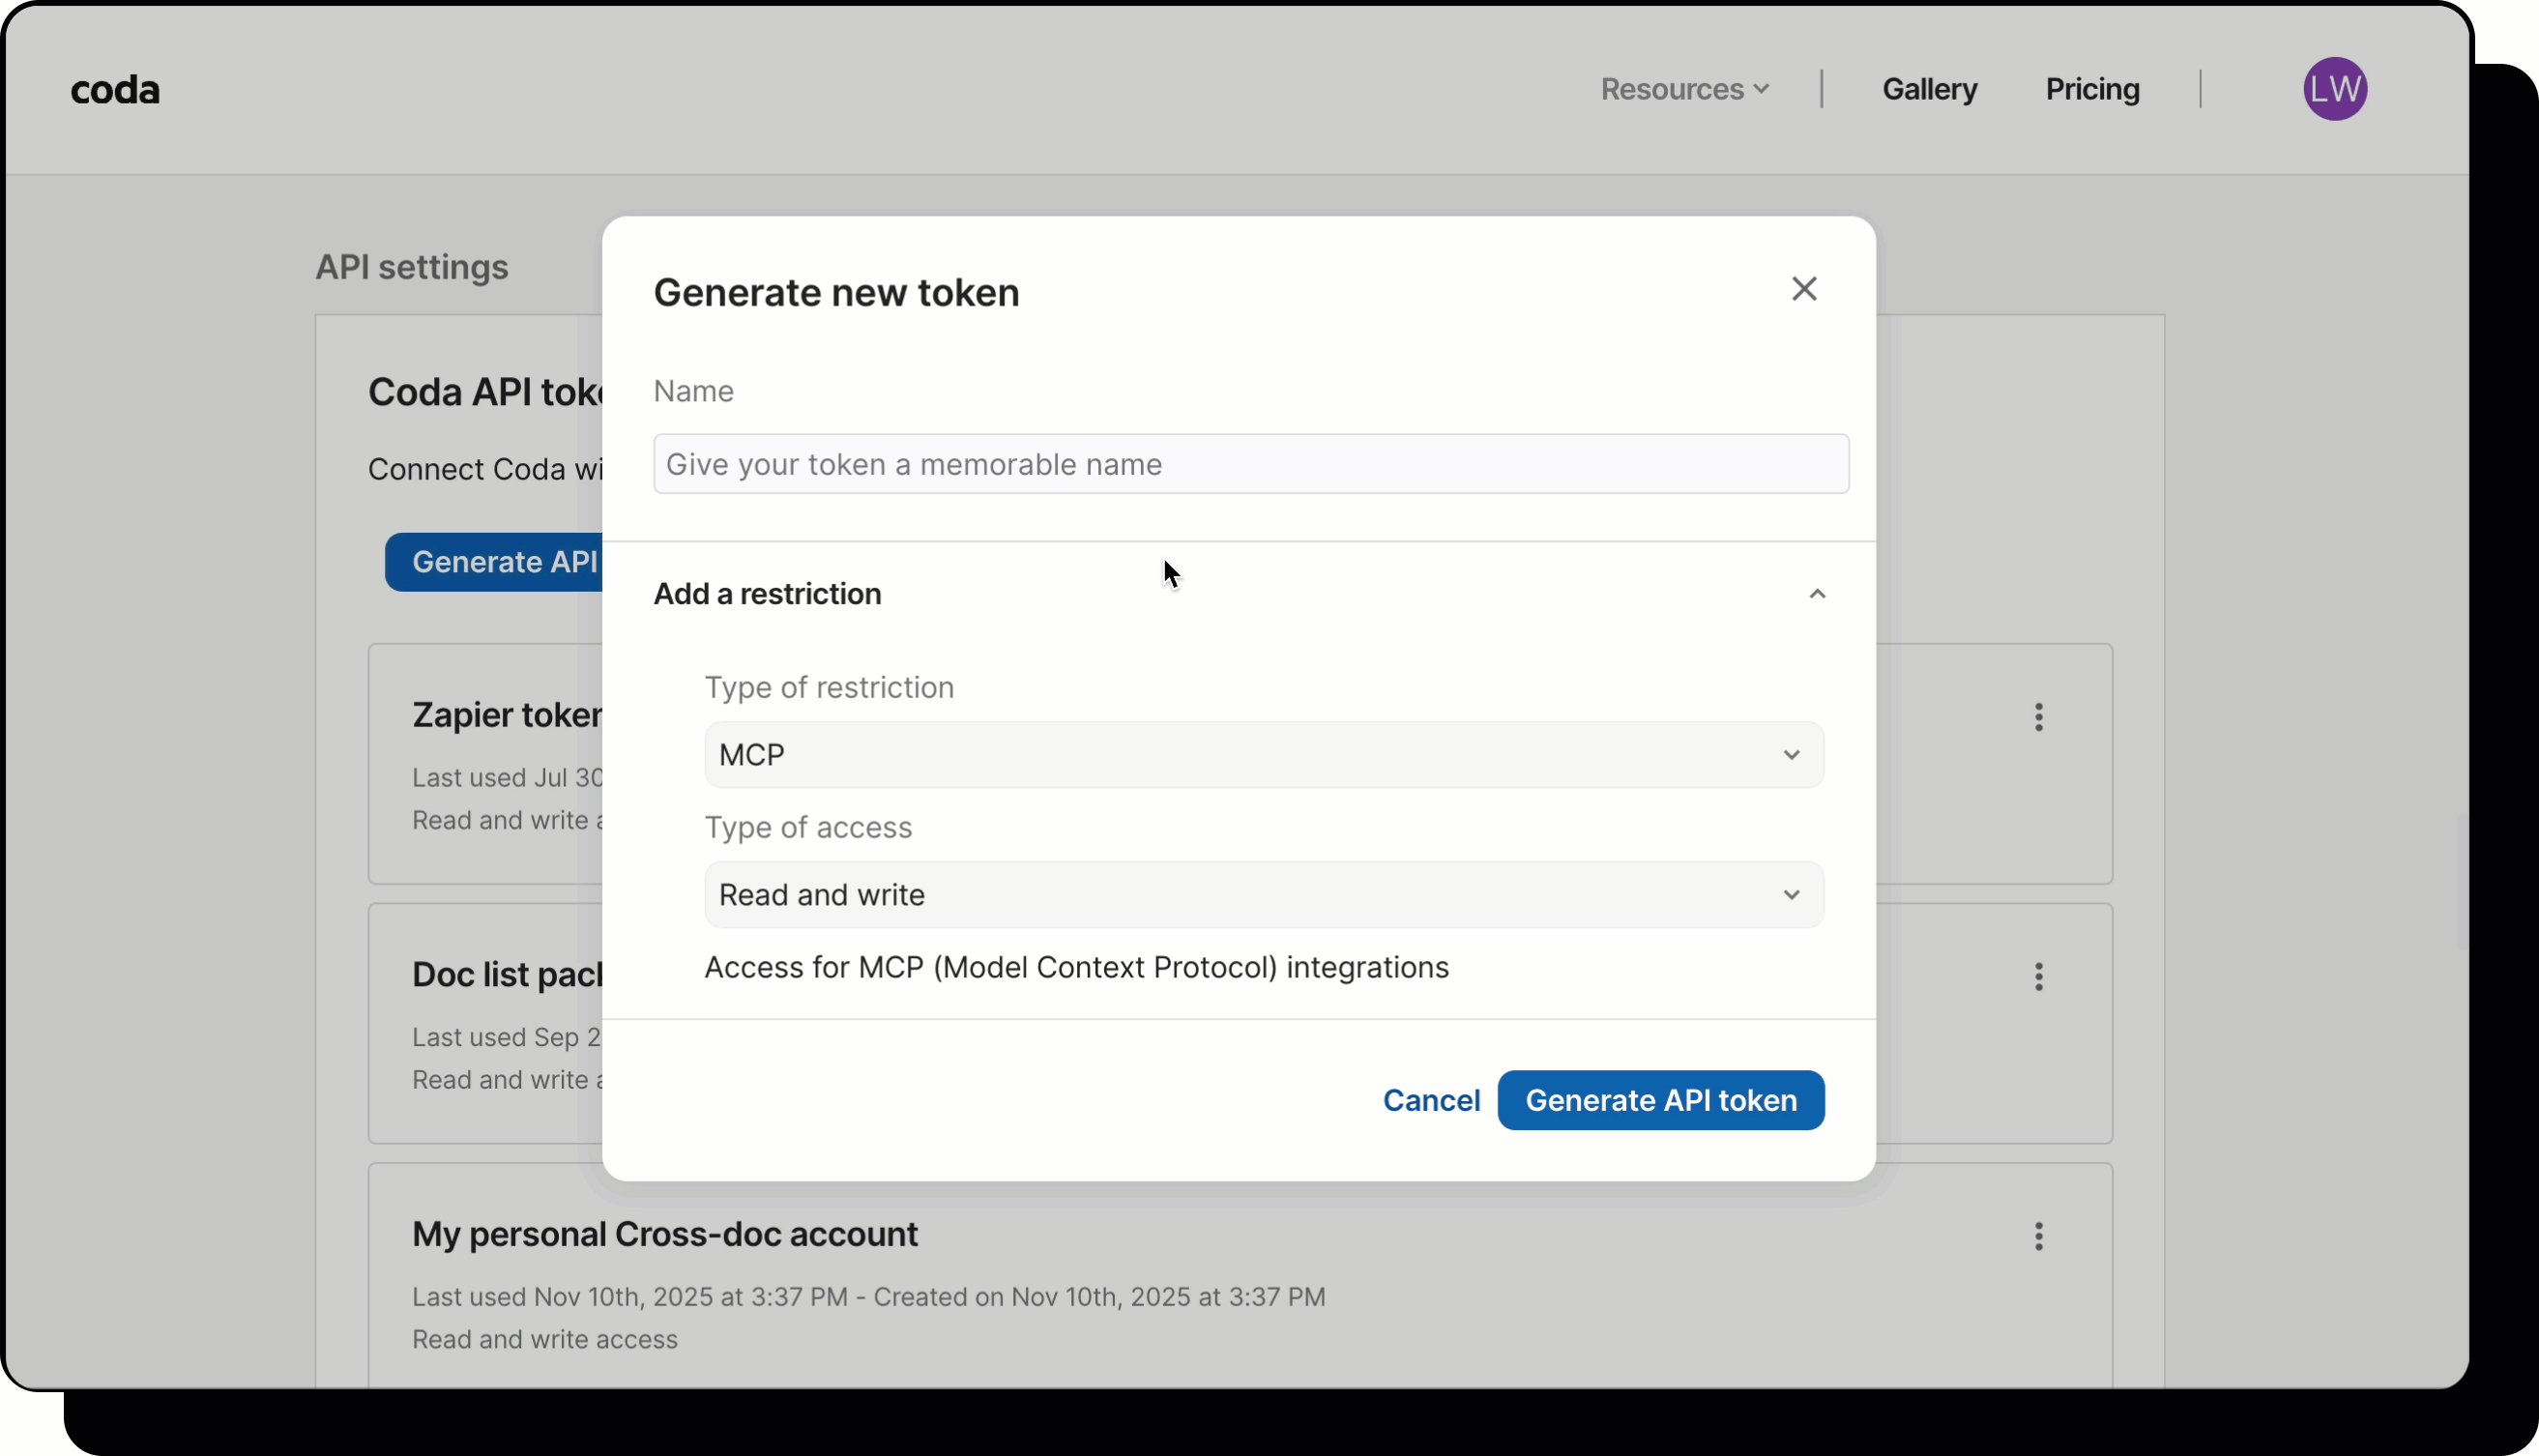This screenshot has width=2539, height=1456.
Task: Collapse the Add a restriction section
Action: click(x=1817, y=593)
